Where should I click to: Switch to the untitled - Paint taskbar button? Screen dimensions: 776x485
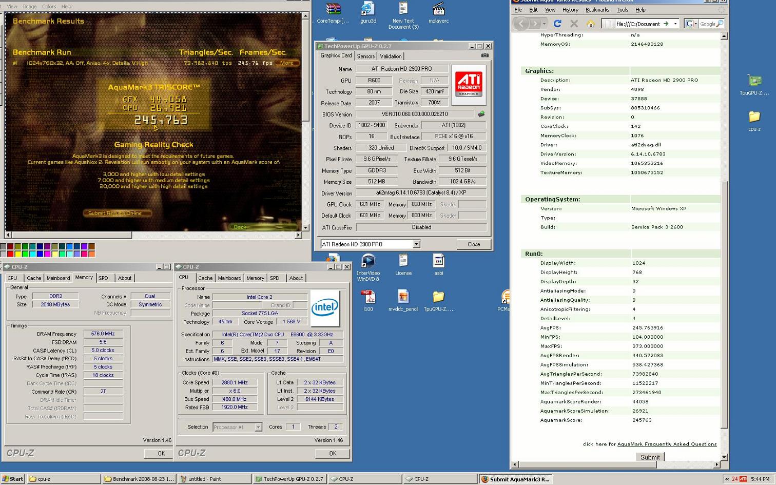pos(215,479)
